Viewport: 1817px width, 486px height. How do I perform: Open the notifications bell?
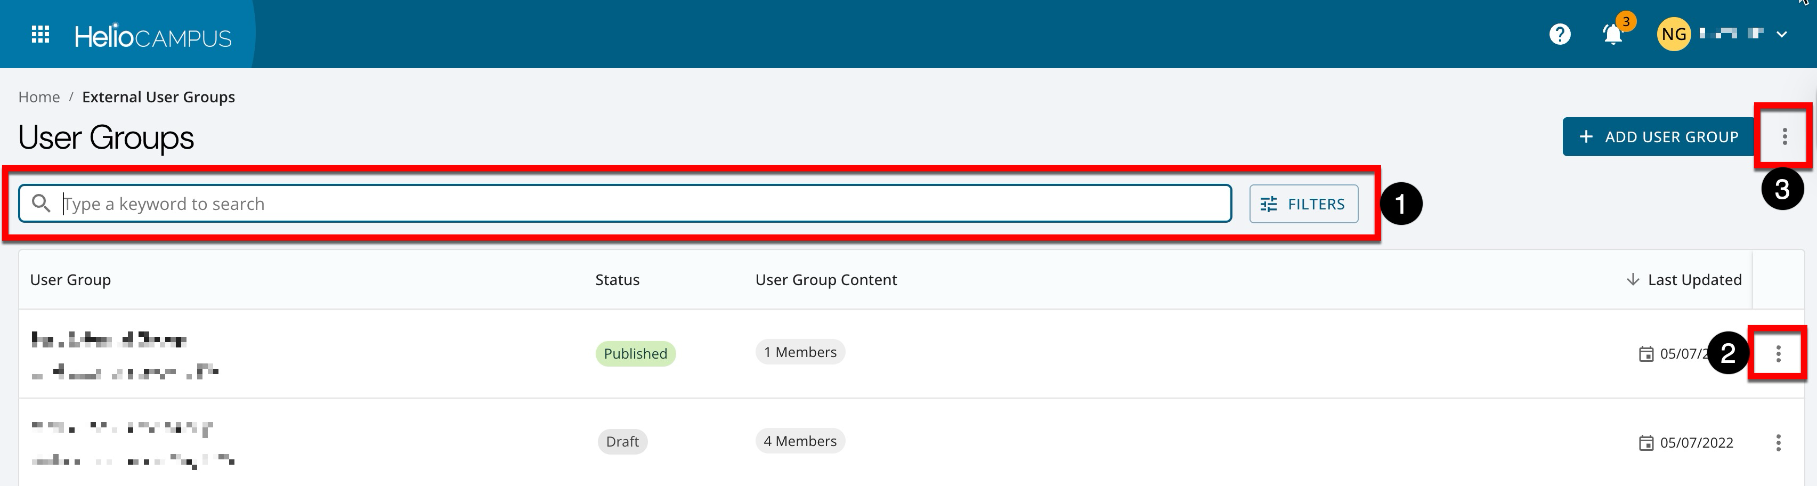pyautogui.click(x=1612, y=34)
